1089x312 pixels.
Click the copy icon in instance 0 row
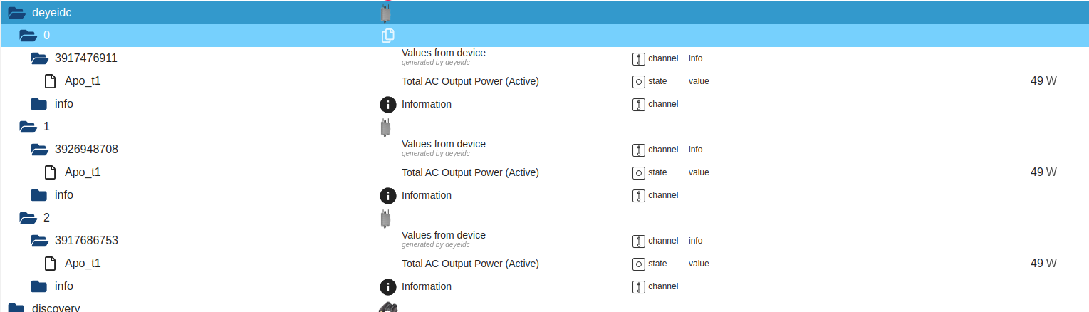tap(387, 36)
